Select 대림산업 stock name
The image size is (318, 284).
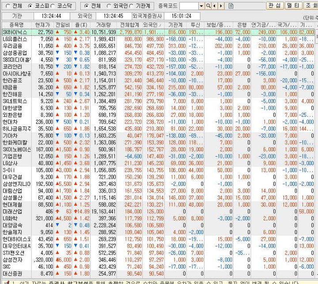pyautogui.click(x=12, y=191)
